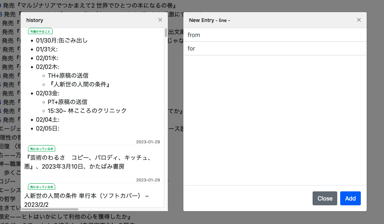Click the line 01/31火:
The width and height of the screenshot is (384, 224).
click(x=47, y=49)
